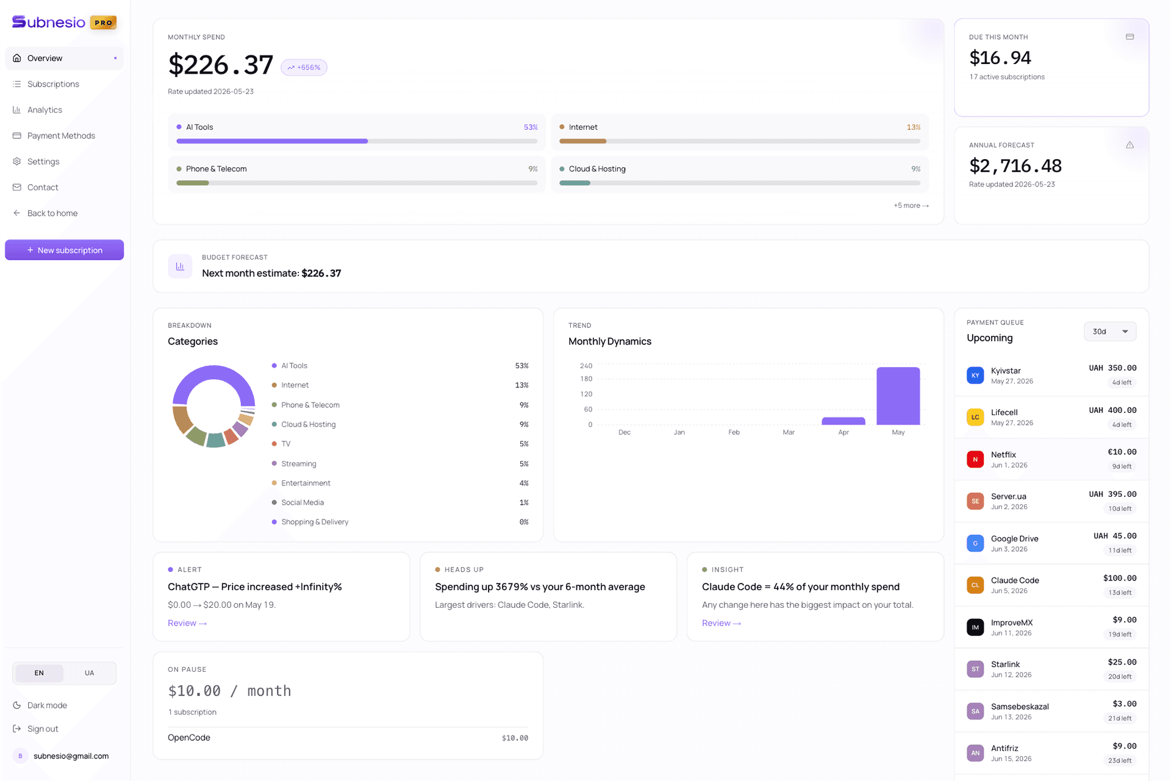Image resolution: width=1171 pixels, height=781 pixels.
Task: Click the Budget Forecast chart icon
Action: 180,266
